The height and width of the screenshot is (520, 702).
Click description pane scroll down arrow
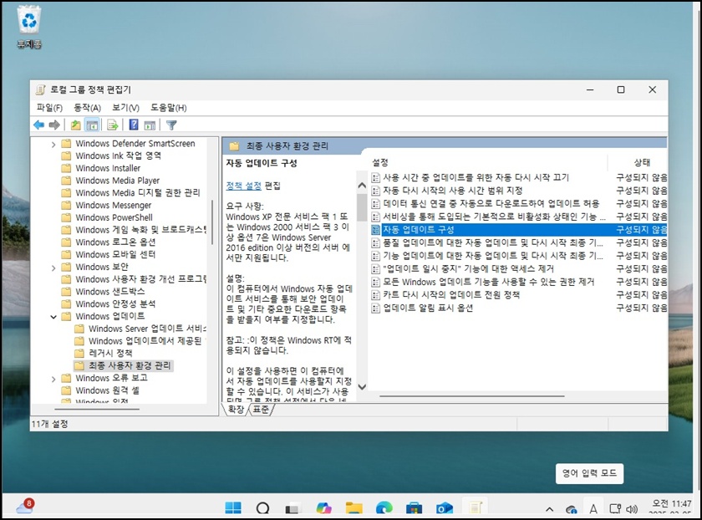tap(362, 386)
